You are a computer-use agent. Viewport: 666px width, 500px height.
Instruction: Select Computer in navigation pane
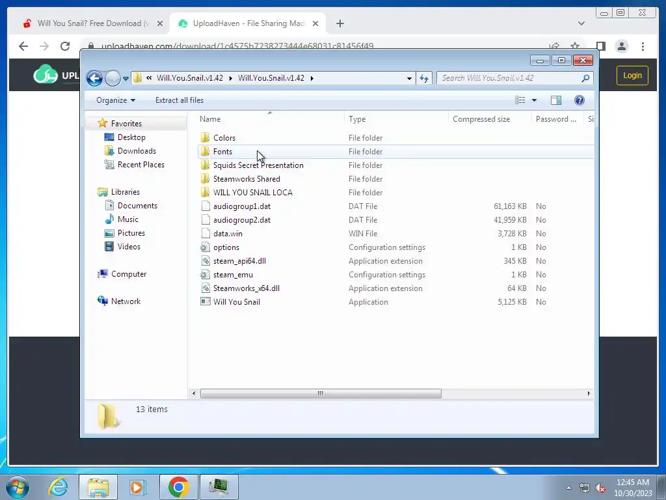[x=129, y=274]
